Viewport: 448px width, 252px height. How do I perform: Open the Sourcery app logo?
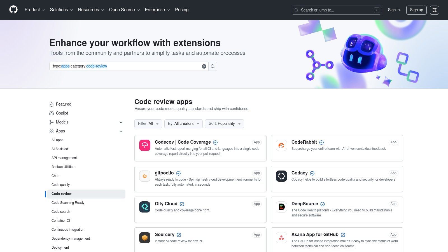pos(145,238)
